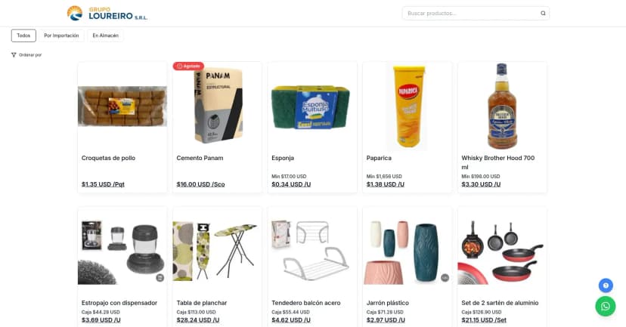This screenshot has height=327, width=626.
Task: Focus the Buscar productos search field
Action: pos(472,13)
